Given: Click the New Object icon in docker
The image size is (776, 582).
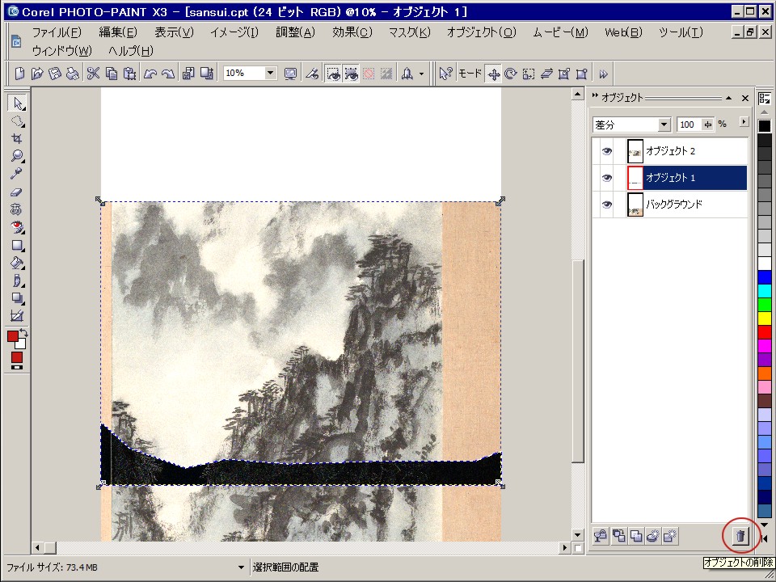Looking at the screenshot, I should click(669, 536).
